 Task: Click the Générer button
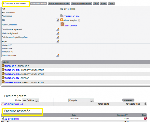(128, 100)
